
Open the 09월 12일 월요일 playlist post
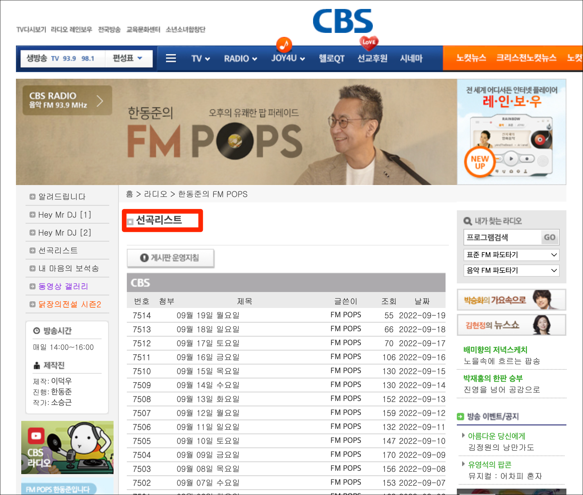(208, 413)
